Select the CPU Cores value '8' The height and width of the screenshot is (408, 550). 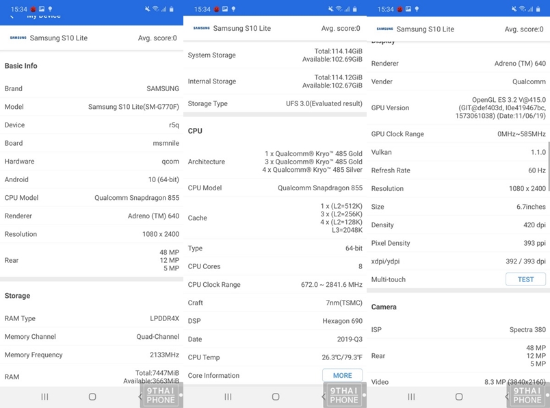click(361, 266)
